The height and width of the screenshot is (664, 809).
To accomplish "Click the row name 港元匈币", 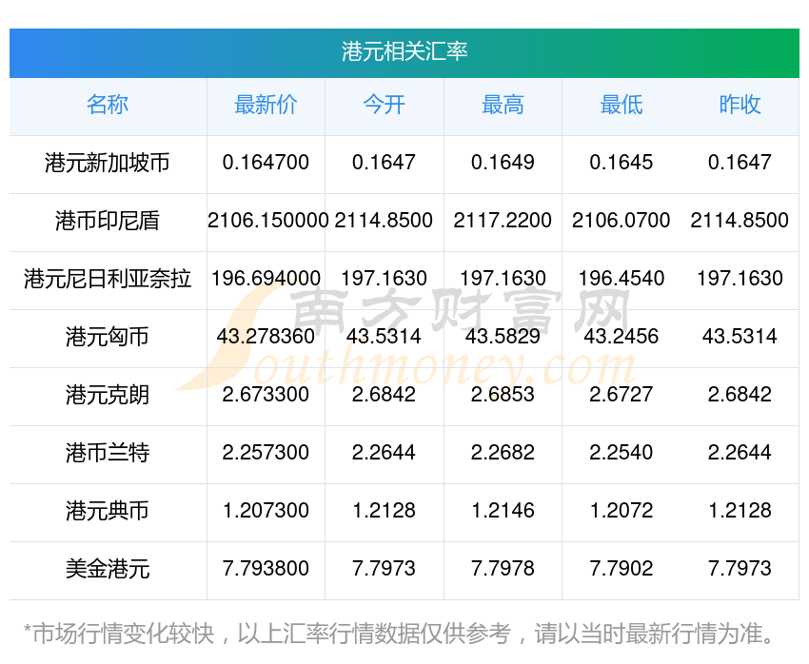I will tap(108, 337).
